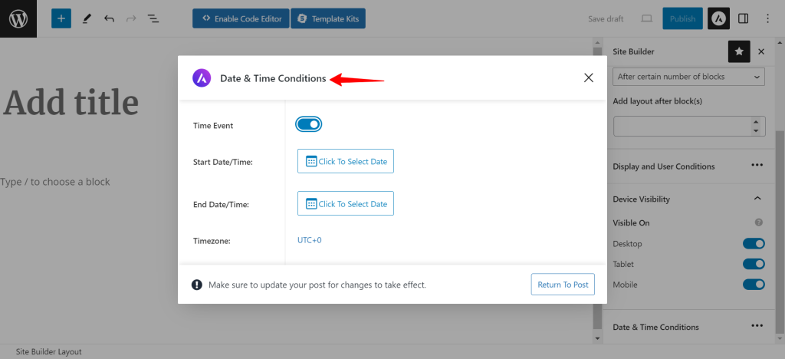This screenshot has height=359, width=785.
Task: Switch off Mobile visibility toggle
Action: click(754, 285)
